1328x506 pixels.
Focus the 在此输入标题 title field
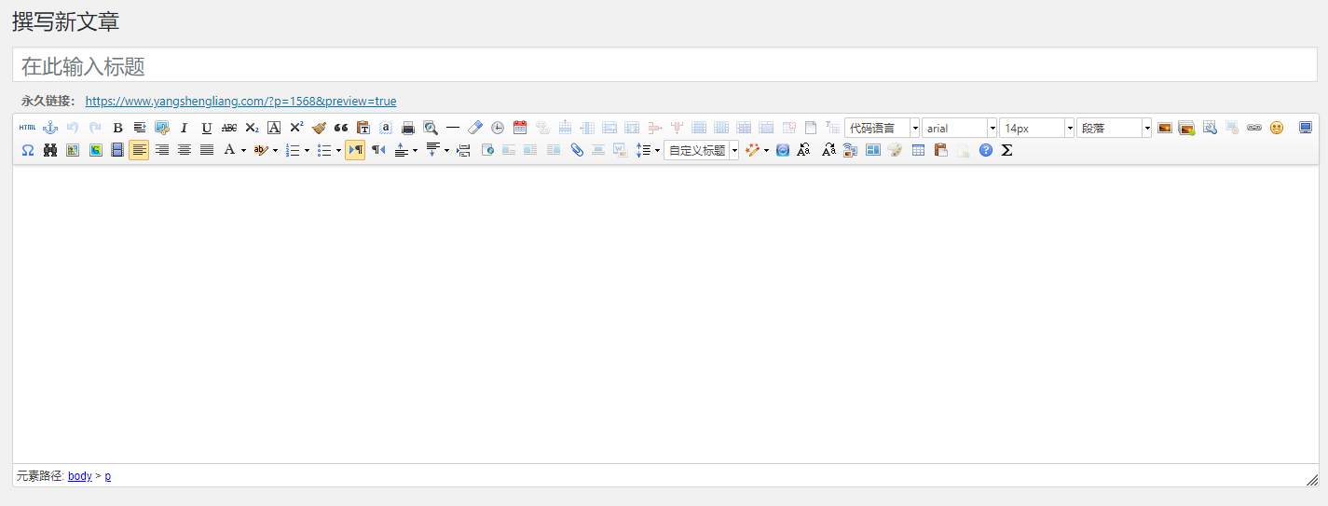[x=664, y=65]
